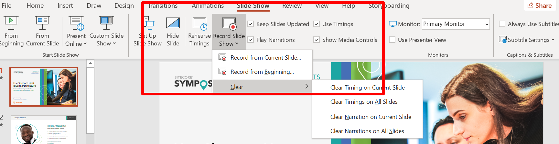Launch the Rehearse Timings tool
Image resolution: width=559 pixels, height=144 pixels.
199,24
